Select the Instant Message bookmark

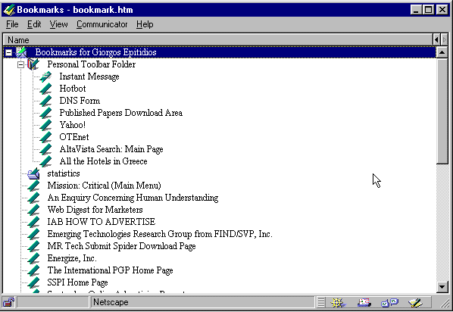pos(89,76)
